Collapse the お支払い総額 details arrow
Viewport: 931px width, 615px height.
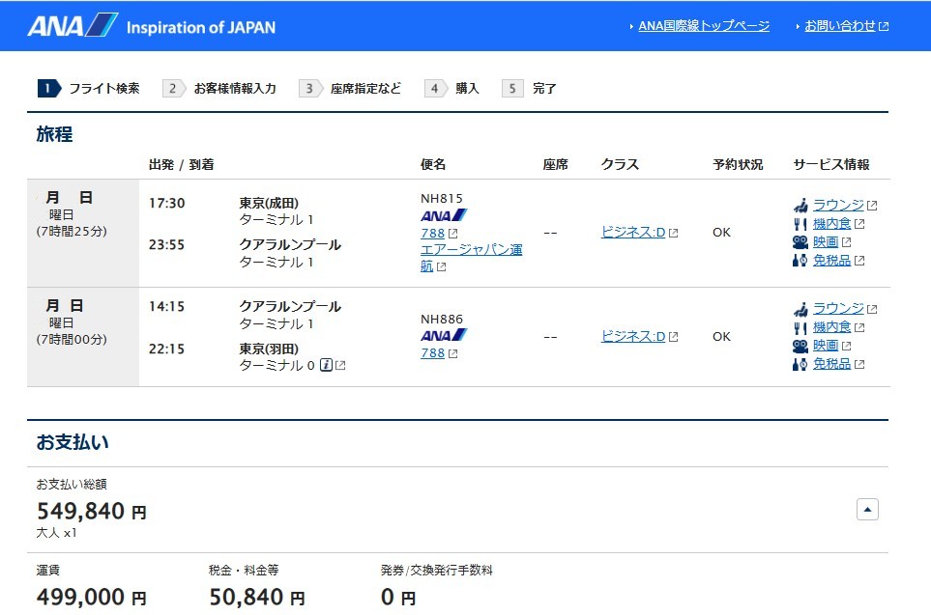[x=867, y=510]
